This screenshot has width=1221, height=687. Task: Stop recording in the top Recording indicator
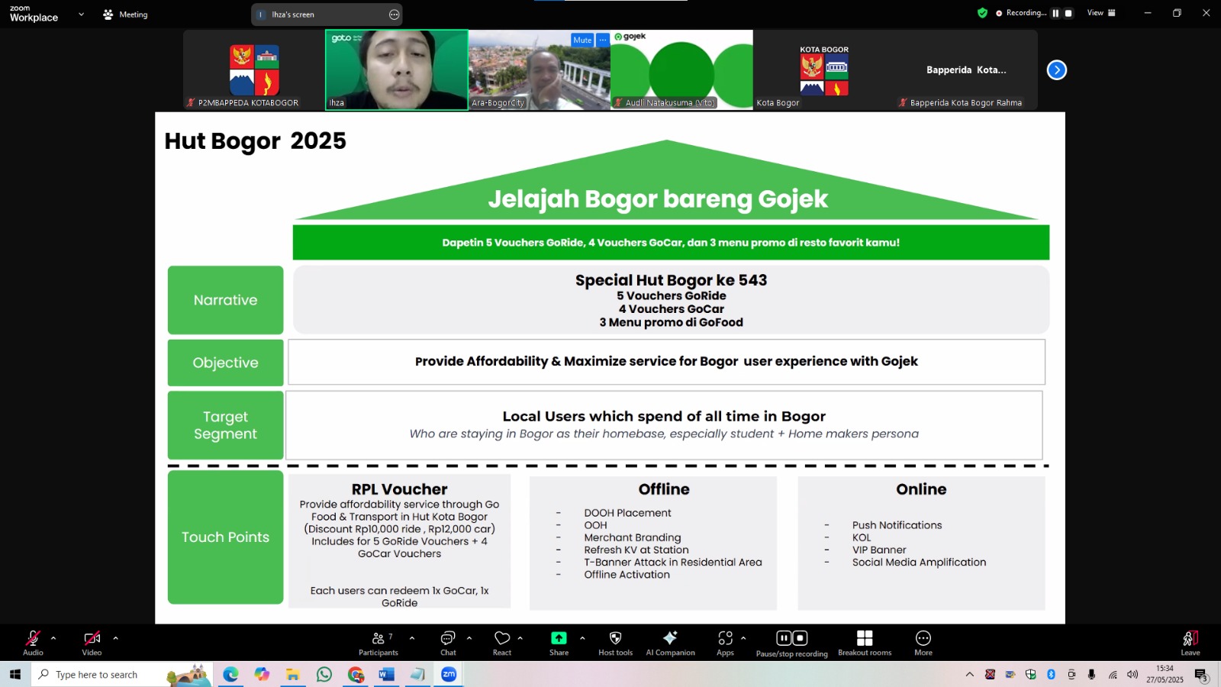pos(1068,13)
